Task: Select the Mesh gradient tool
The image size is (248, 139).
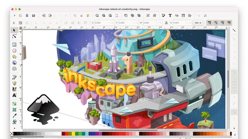Action: (14, 110)
